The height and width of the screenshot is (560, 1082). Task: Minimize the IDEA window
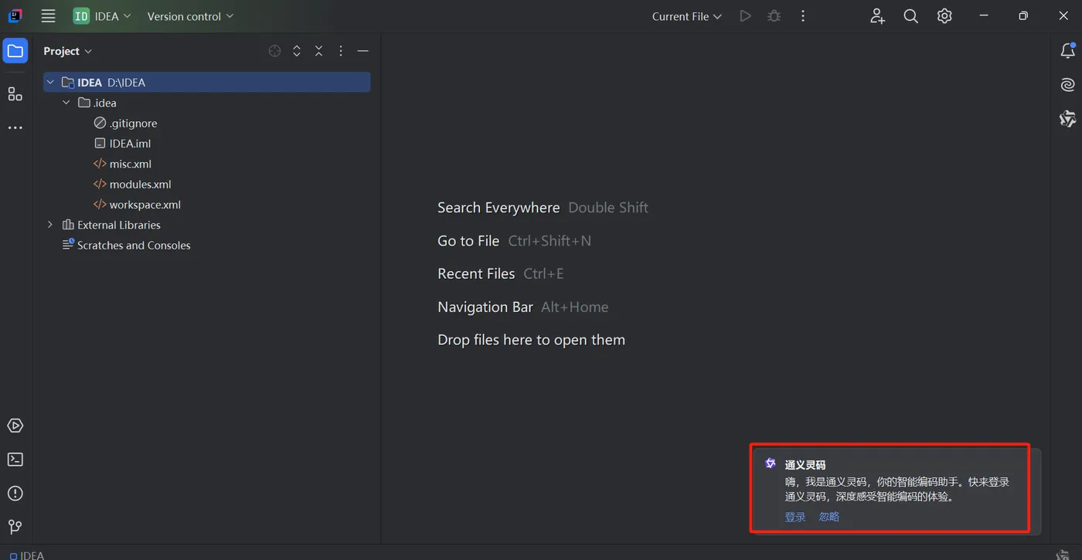(984, 16)
